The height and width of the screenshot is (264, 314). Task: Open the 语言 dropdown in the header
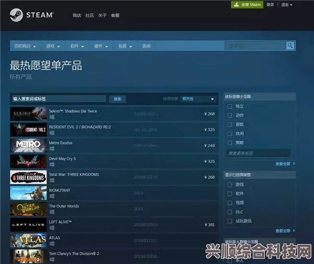coord(287,5)
